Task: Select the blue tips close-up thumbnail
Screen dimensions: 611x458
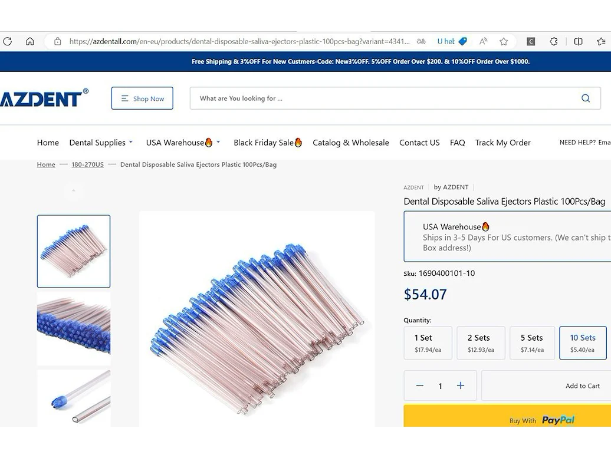Action: (x=74, y=329)
